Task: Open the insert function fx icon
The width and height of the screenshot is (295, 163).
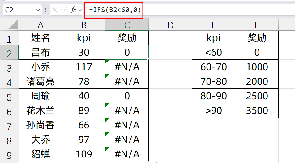Action: point(73,10)
